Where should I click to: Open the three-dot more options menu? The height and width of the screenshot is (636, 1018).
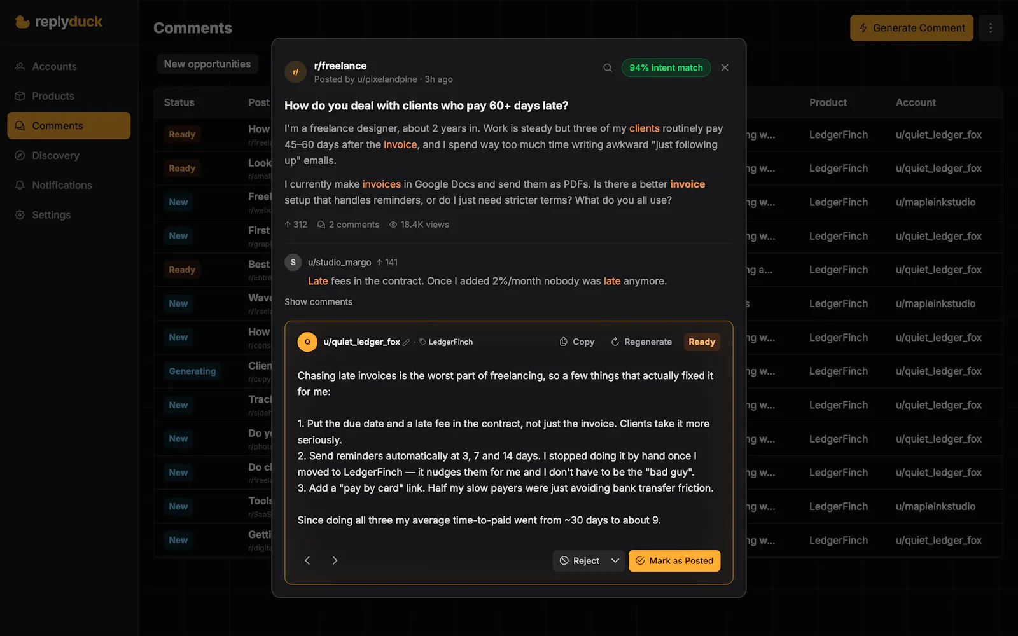tap(991, 28)
